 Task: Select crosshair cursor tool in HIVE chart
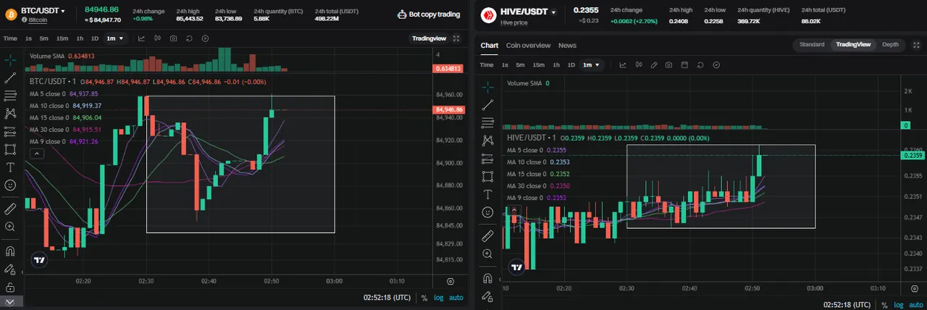(487, 87)
